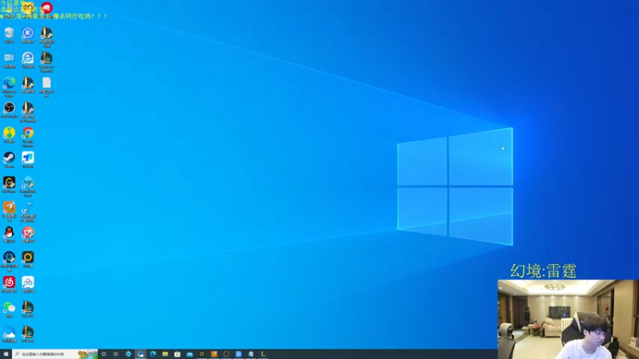Screen dimensions: 639x359
Task: Open Microsoft Edge from taskbar
Action: [x=153, y=354]
